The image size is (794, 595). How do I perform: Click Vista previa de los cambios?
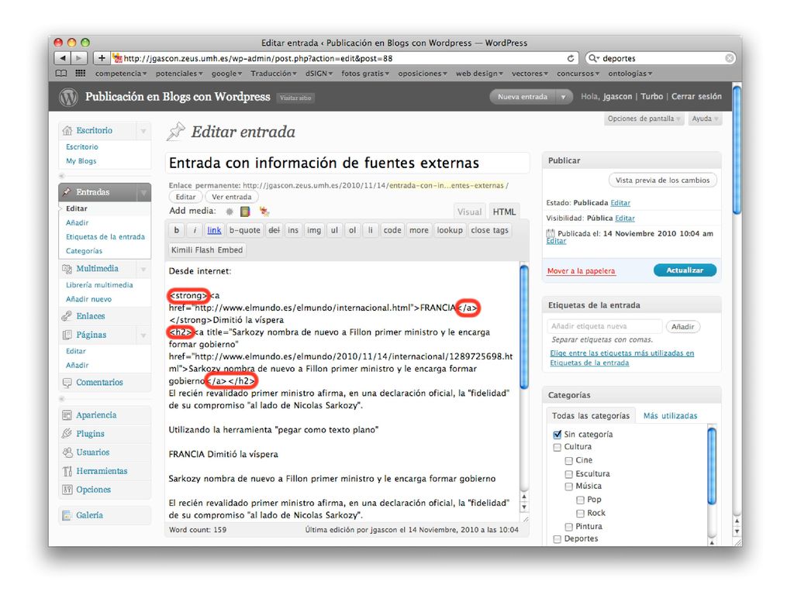(x=662, y=181)
